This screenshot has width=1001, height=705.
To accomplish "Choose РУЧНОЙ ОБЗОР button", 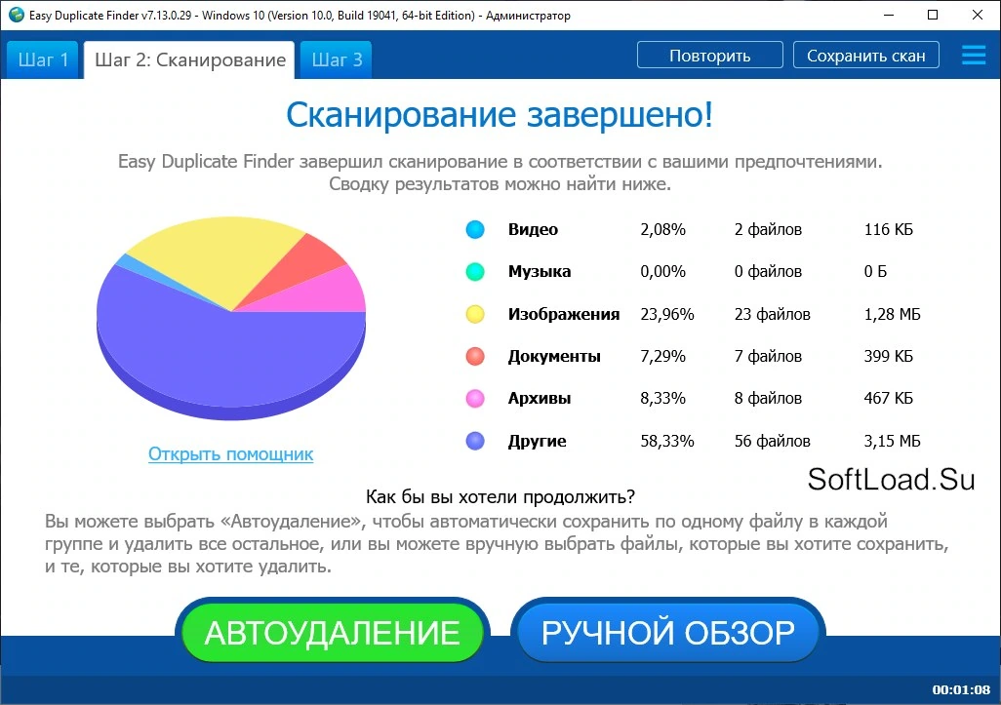I will (x=668, y=632).
